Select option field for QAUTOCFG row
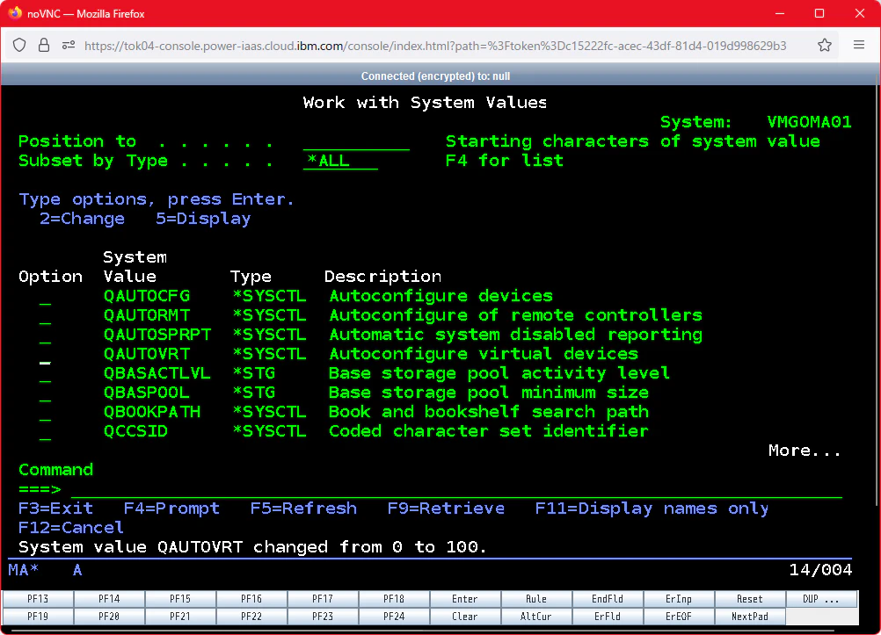The image size is (881, 635). tap(46, 297)
